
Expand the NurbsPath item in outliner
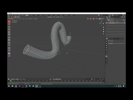click(x=109, y=23)
